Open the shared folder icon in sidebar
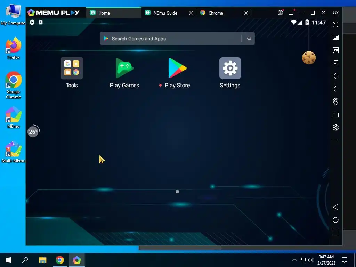Image resolution: width=356 pixels, height=267 pixels. pyautogui.click(x=335, y=114)
